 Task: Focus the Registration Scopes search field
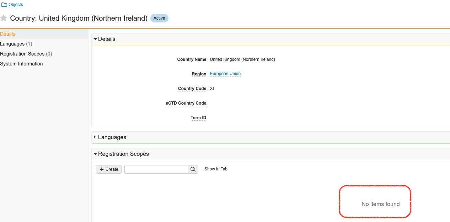click(x=156, y=169)
